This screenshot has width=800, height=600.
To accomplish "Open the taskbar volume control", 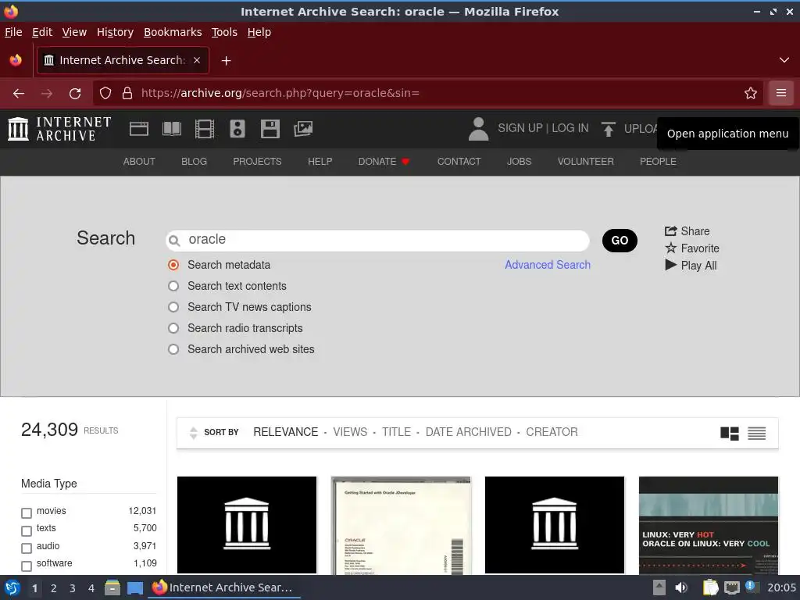I will click(681, 587).
